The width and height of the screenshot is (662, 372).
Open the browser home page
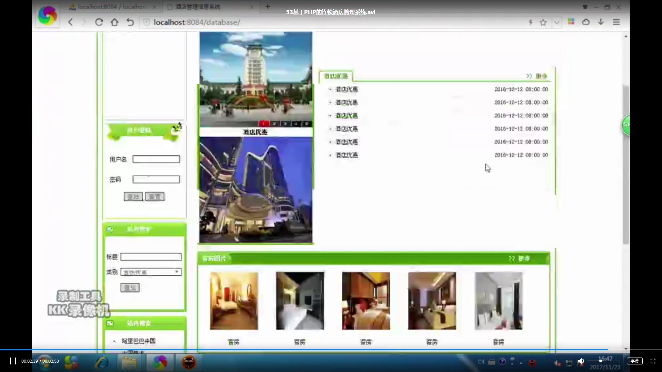(114, 22)
